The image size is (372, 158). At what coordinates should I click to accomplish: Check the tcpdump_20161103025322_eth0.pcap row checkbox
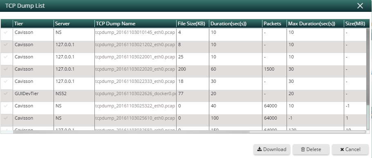tap(6, 106)
